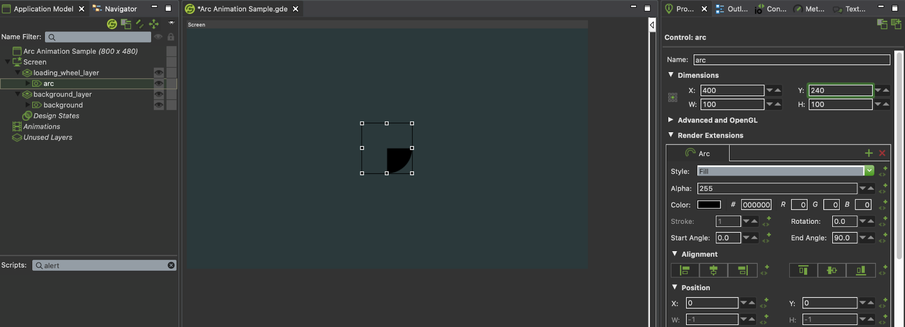Increase the Dimensions X value

778,90
